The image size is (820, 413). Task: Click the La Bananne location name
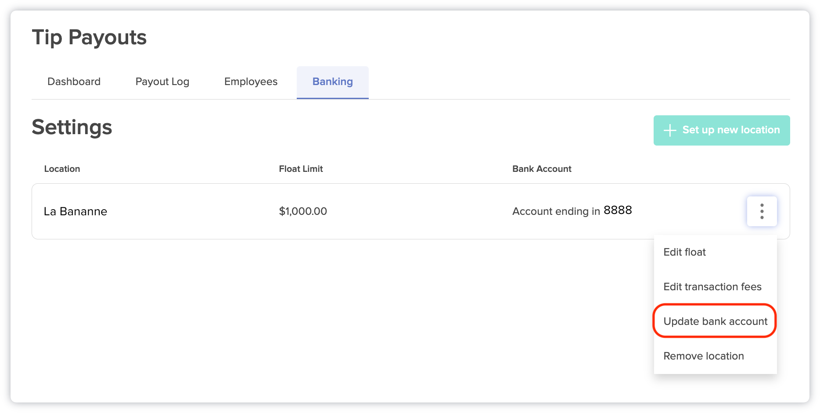pos(76,211)
